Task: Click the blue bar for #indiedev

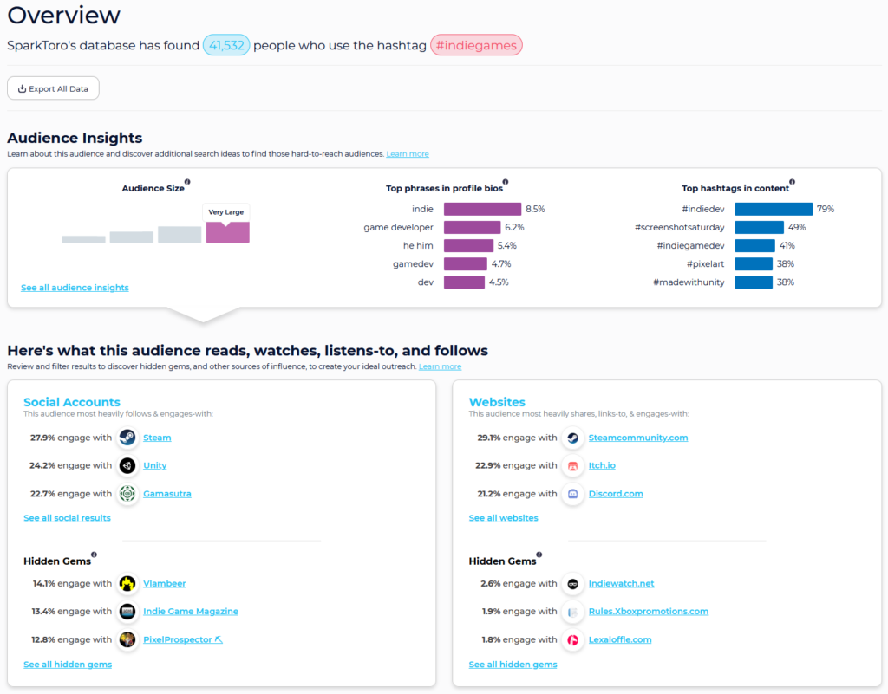Action: coord(774,210)
